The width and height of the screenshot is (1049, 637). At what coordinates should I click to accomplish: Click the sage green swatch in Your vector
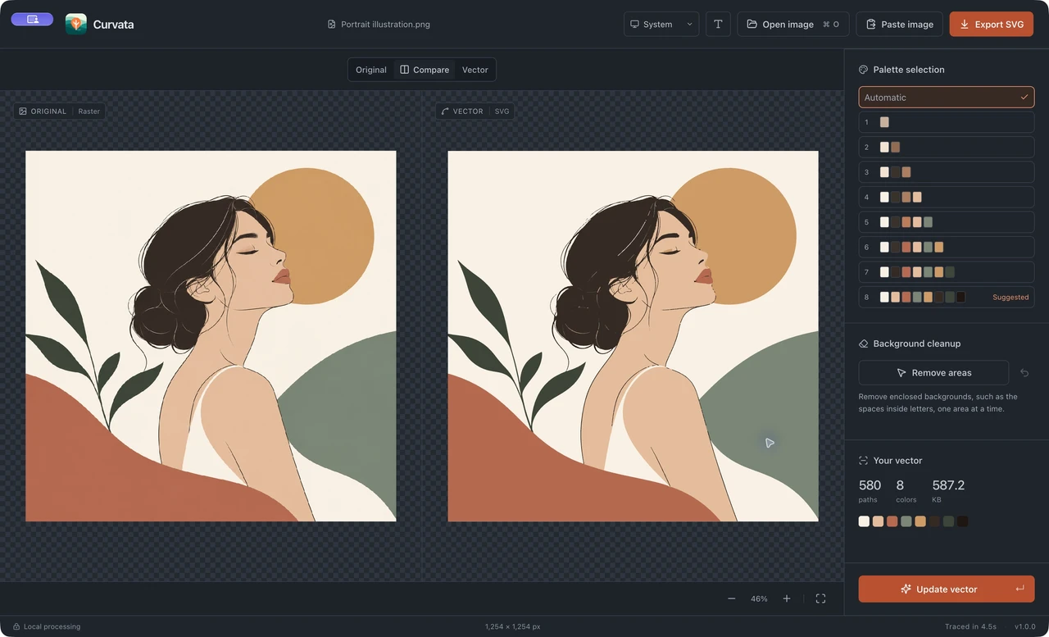(906, 521)
